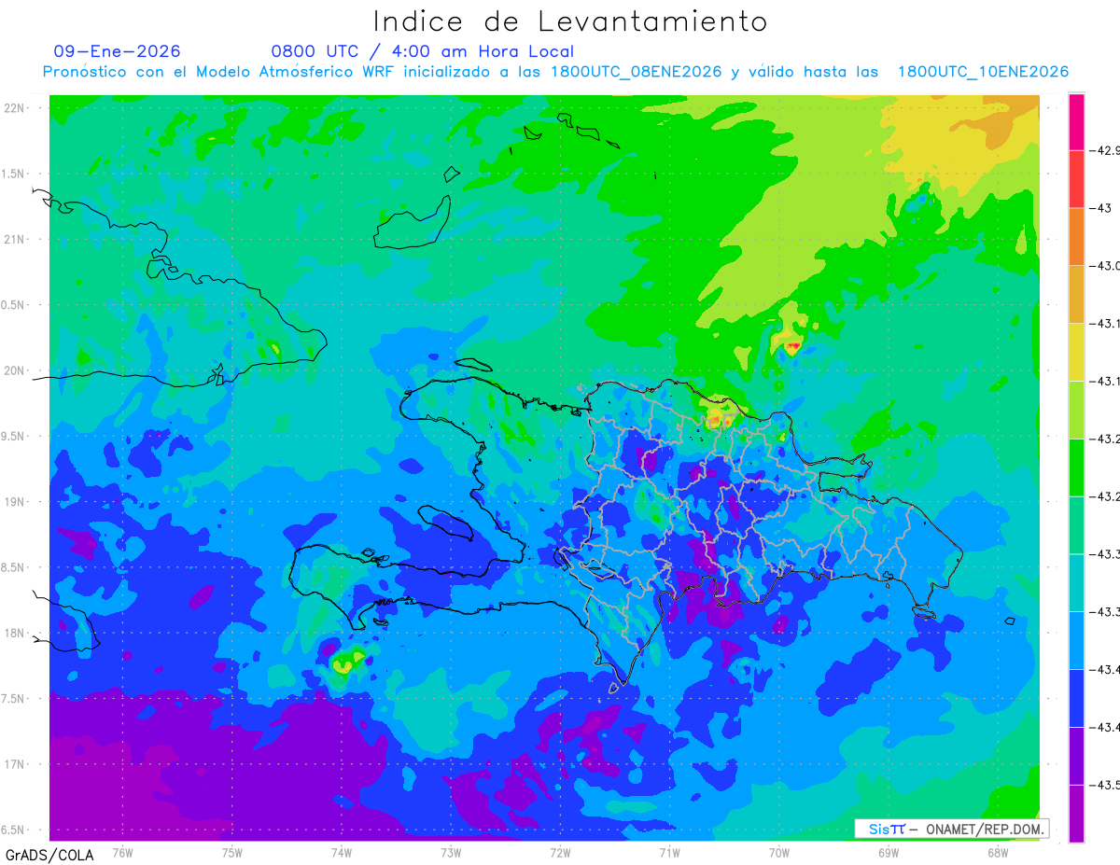Click the 76W longitude label

pyautogui.click(x=122, y=852)
